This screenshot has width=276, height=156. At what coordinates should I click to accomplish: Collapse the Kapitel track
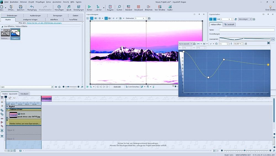tap(7, 106)
